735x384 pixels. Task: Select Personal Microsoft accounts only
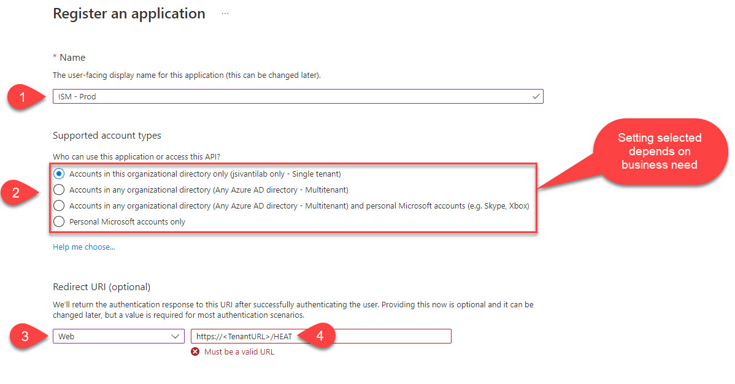(59, 221)
